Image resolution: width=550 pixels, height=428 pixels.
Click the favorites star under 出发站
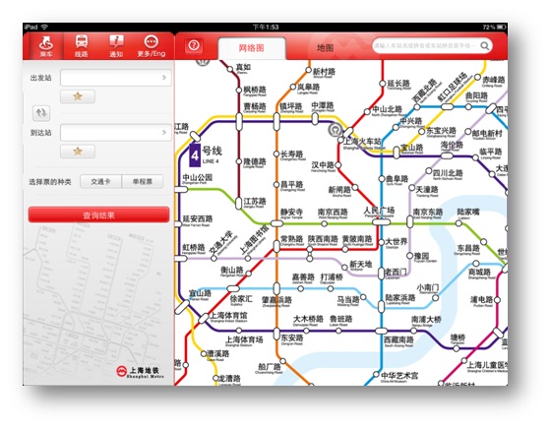pos(78,96)
